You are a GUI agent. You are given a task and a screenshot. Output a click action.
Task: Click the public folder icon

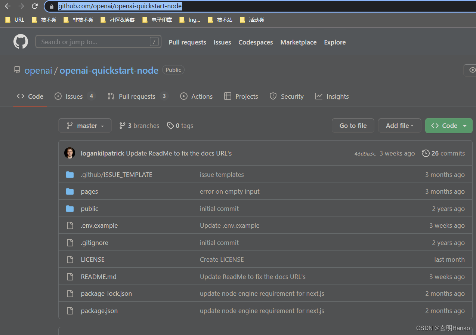(x=70, y=209)
